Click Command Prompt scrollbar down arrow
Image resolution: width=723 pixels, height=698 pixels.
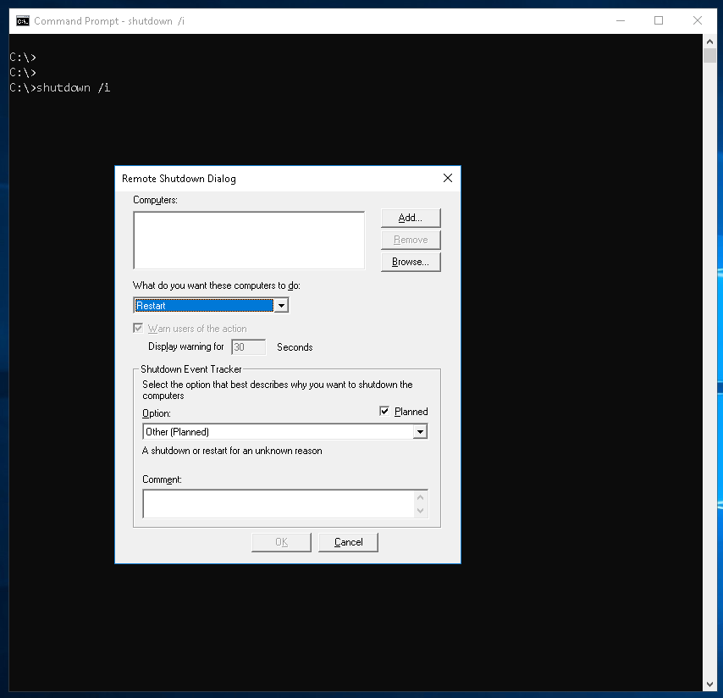pyautogui.click(x=709, y=684)
